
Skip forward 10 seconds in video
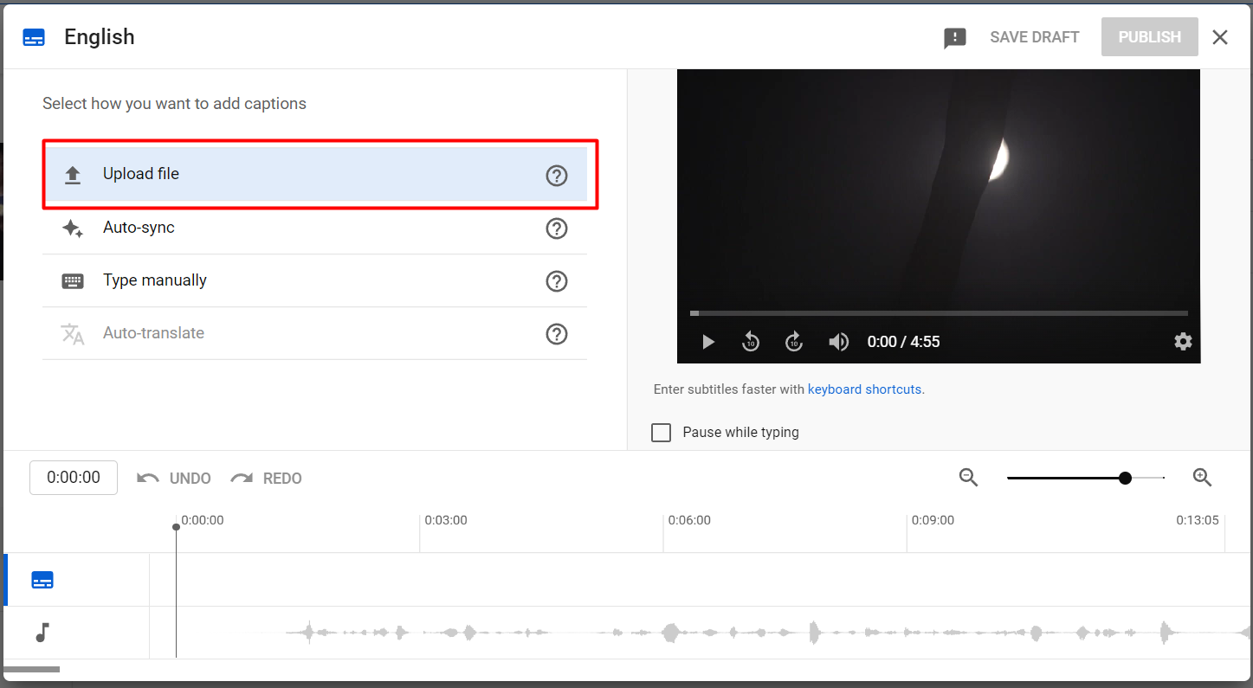794,342
